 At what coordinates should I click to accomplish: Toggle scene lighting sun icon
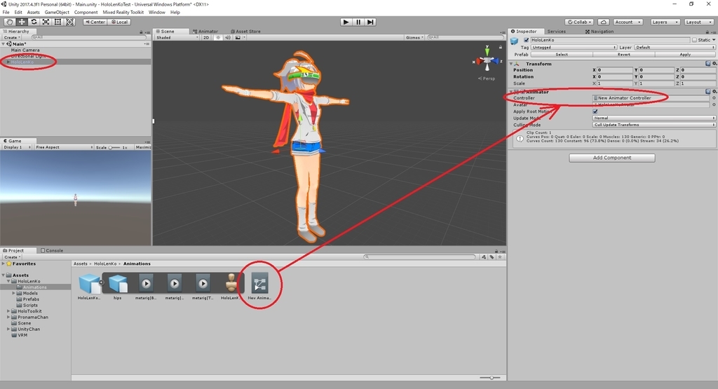218,38
